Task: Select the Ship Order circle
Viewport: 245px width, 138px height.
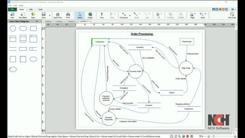Action: (186, 68)
